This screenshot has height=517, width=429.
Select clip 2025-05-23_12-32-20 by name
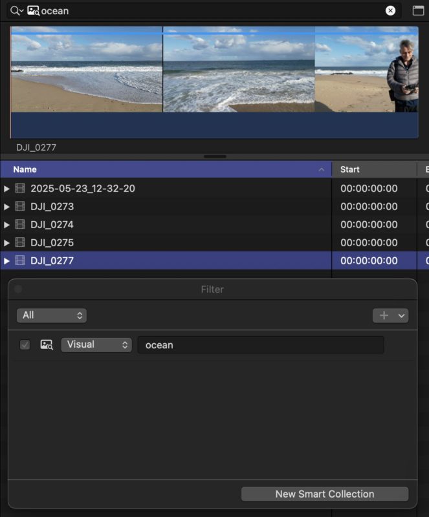(83, 189)
